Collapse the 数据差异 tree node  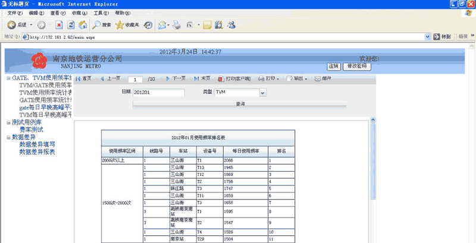(x=8, y=137)
